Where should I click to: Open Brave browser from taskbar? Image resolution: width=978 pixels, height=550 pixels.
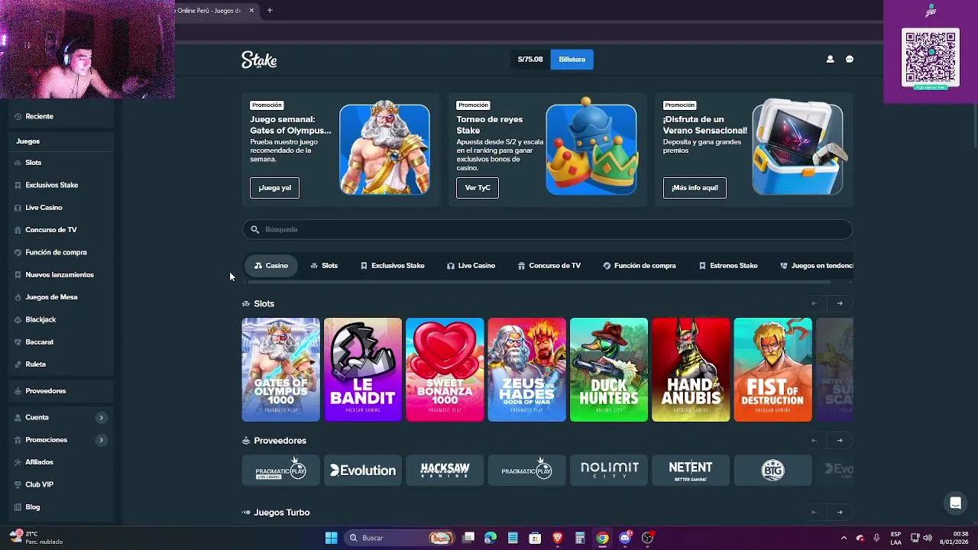pos(558,538)
